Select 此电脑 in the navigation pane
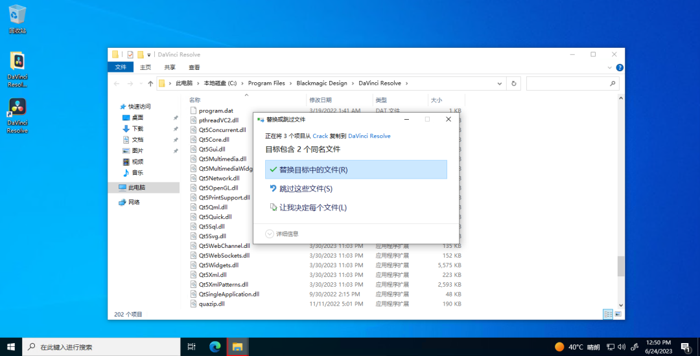700x356 pixels. coord(137,187)
